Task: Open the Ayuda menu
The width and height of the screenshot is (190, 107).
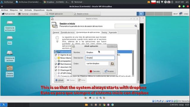Action: point(49,10)
